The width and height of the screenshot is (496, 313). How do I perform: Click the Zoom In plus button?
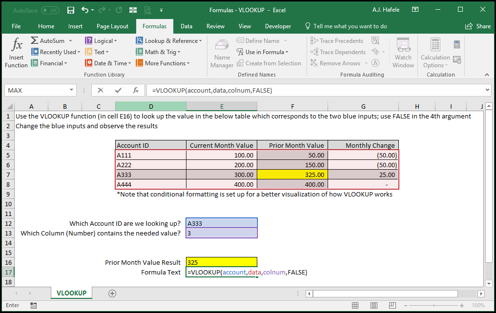(x=462, y=306)
